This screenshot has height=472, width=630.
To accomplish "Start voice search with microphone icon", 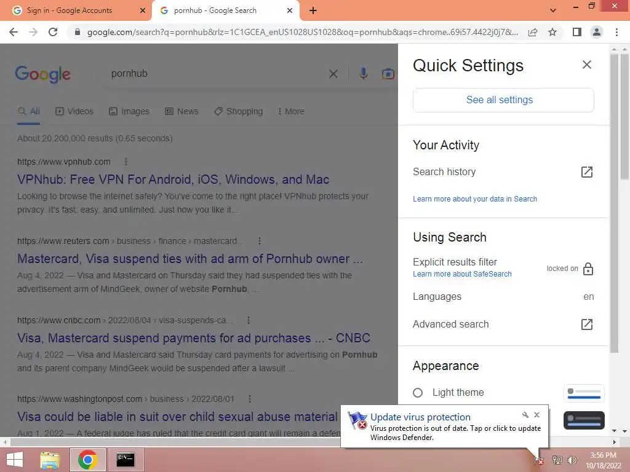I will click(363, 74).
